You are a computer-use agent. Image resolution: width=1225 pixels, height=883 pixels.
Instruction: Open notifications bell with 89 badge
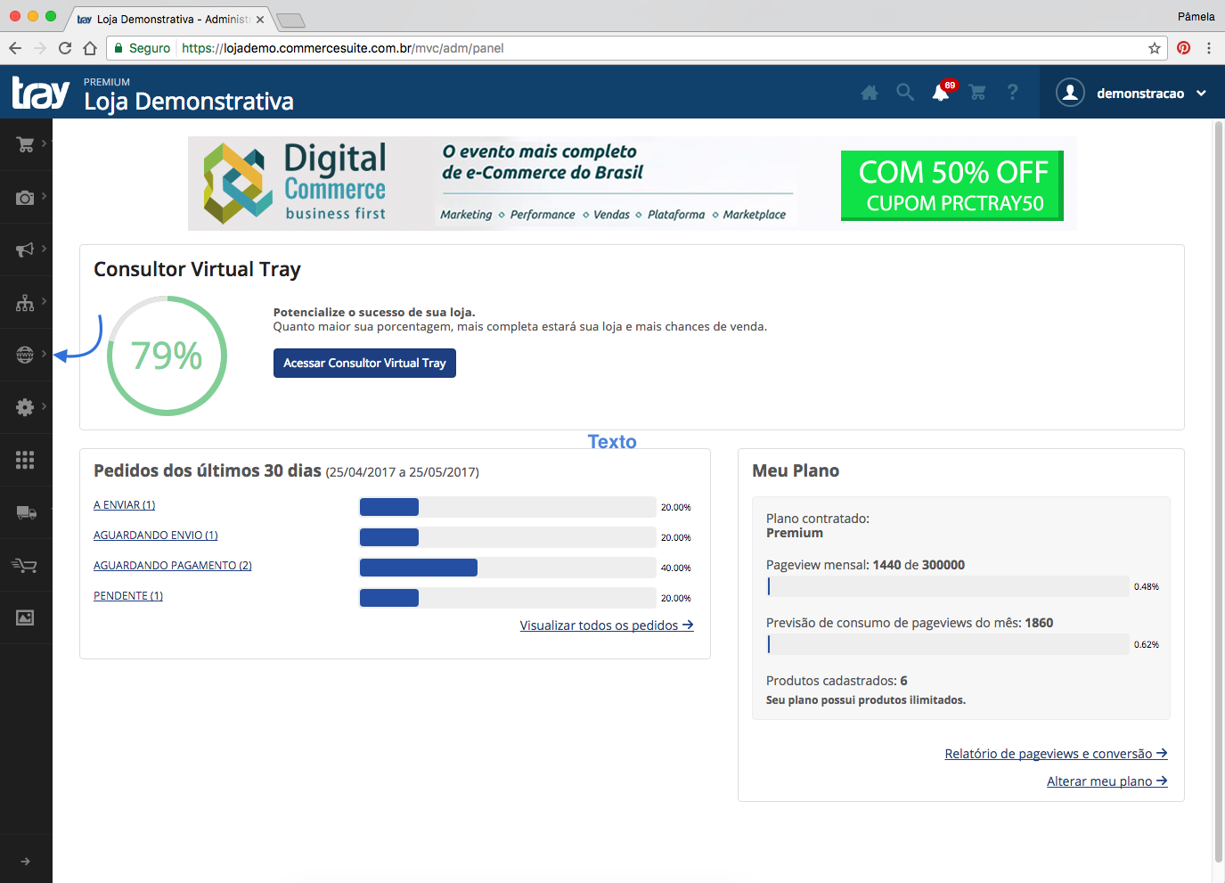941,92
